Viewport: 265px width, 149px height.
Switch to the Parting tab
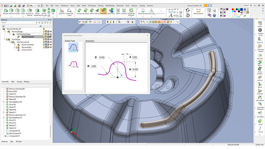(x=26, y=82)
